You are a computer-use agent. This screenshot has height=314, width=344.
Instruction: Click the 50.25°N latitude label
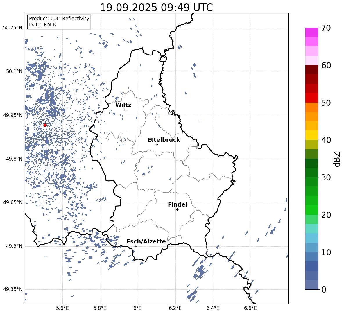[x=13, y=28]
